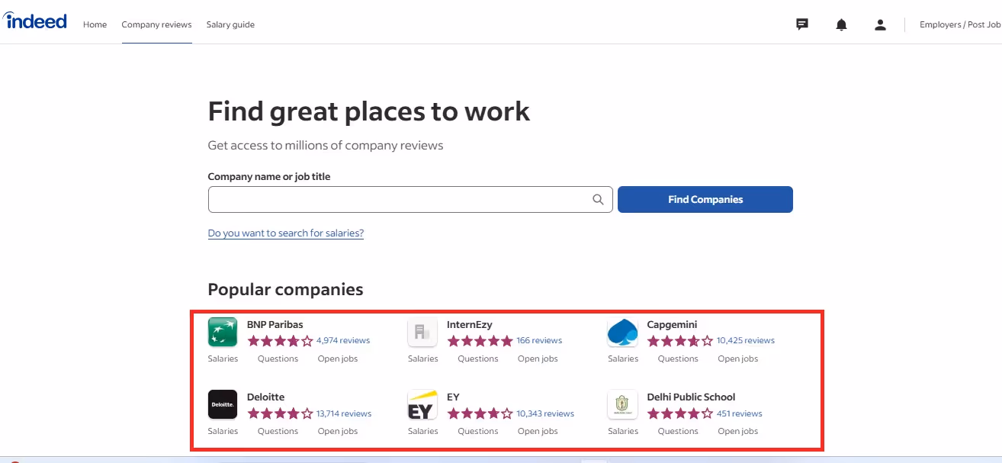Select the Company reviews tab
The image size is (1002, 463).
[x=156, y=24]
